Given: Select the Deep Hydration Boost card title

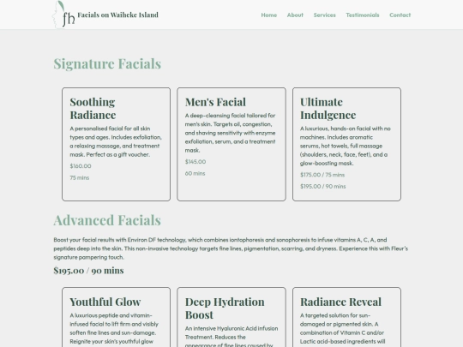Looking at the screenshot, I should pyautogui.click(x=225, y=308).
